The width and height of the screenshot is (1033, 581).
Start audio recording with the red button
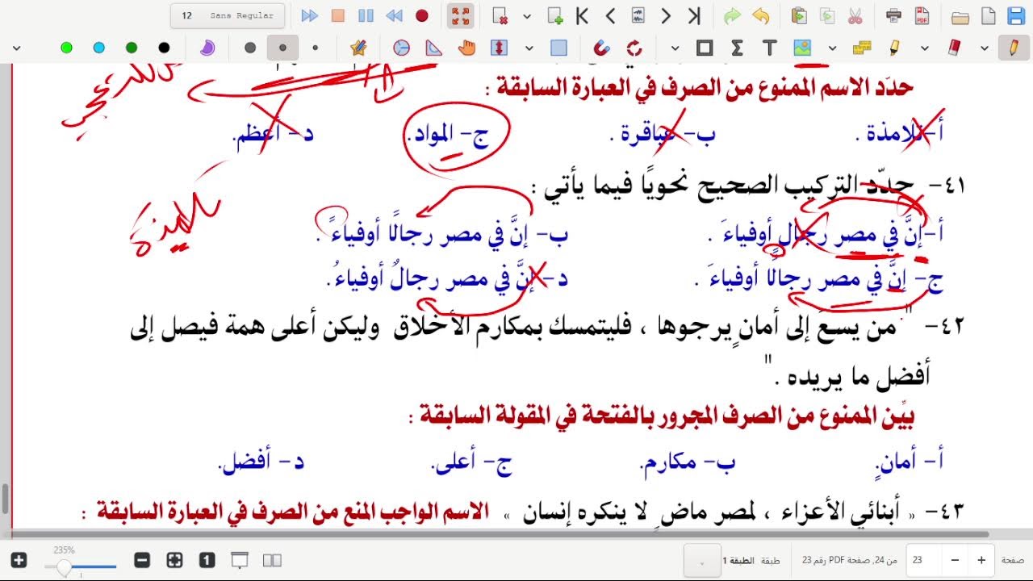click(x=421, y=16)
